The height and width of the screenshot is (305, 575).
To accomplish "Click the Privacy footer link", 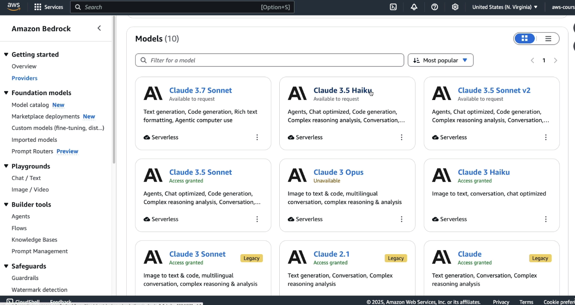I will (x=501, y=302).
